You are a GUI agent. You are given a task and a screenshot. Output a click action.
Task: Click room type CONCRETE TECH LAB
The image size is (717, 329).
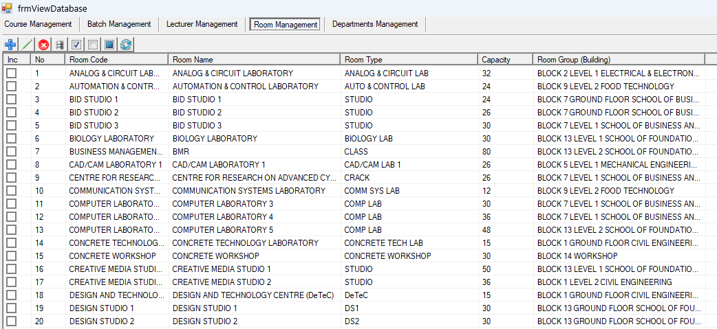pyautogui.click(x=384, y=242)
